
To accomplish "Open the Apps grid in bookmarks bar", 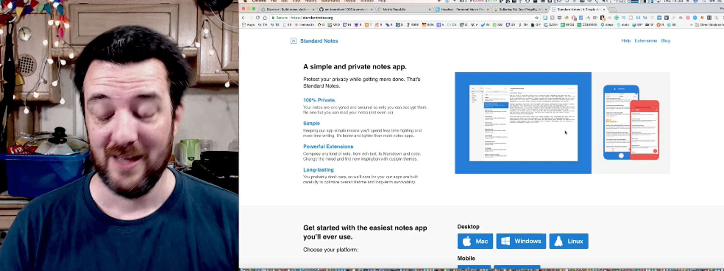I will pyautogui.click(x=248, y=25).
